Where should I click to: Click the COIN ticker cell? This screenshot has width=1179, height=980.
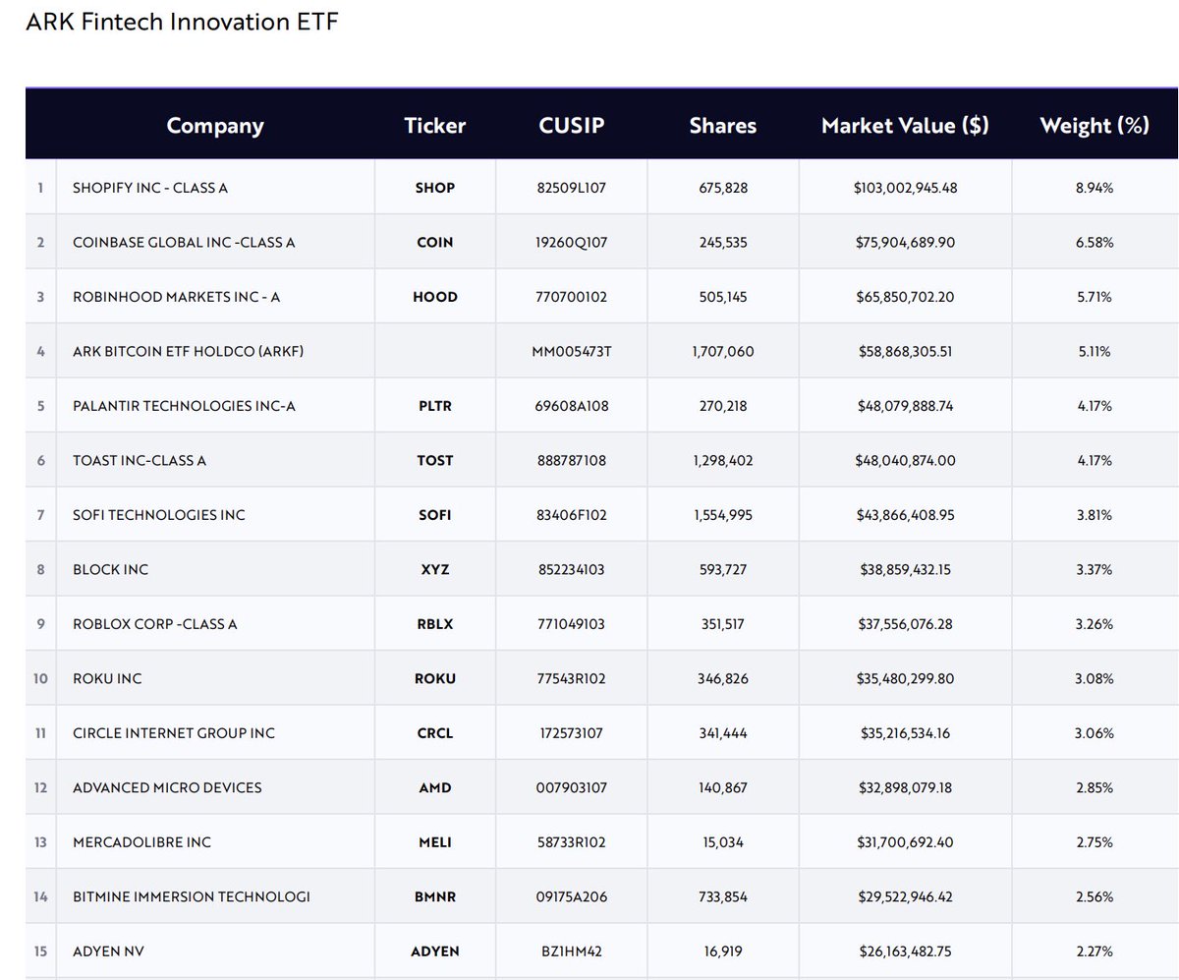(435, 242)
